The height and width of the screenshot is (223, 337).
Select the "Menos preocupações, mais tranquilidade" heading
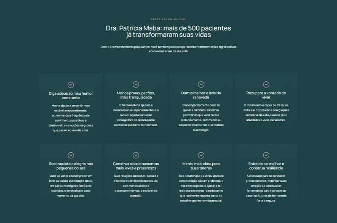click(136, 95)
